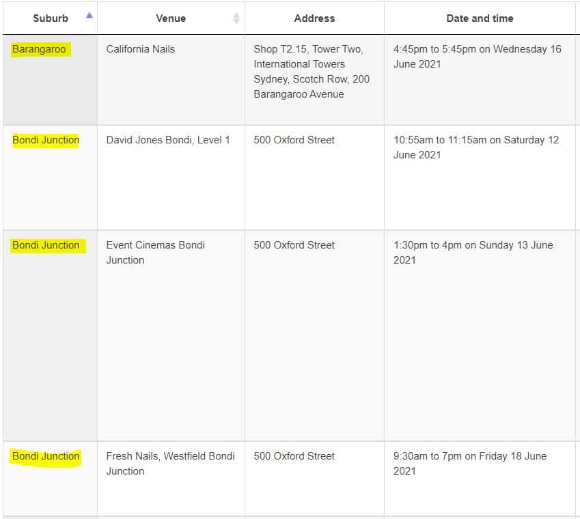Click the Address column header

coord(314,18)
